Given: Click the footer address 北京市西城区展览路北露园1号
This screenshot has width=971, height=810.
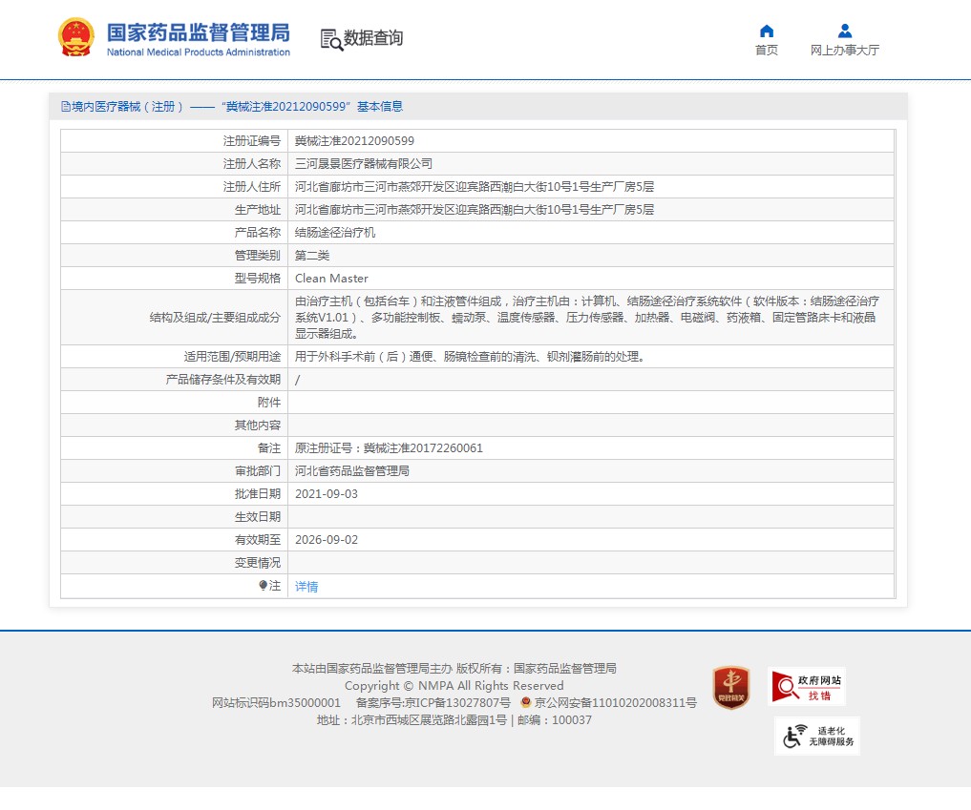Looking at the screenshot, I should (x=429, y=720).
